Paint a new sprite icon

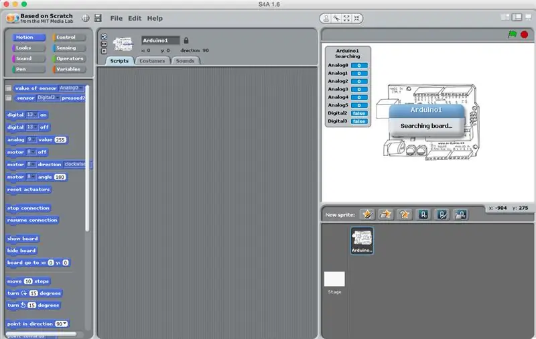pos(367,214)
